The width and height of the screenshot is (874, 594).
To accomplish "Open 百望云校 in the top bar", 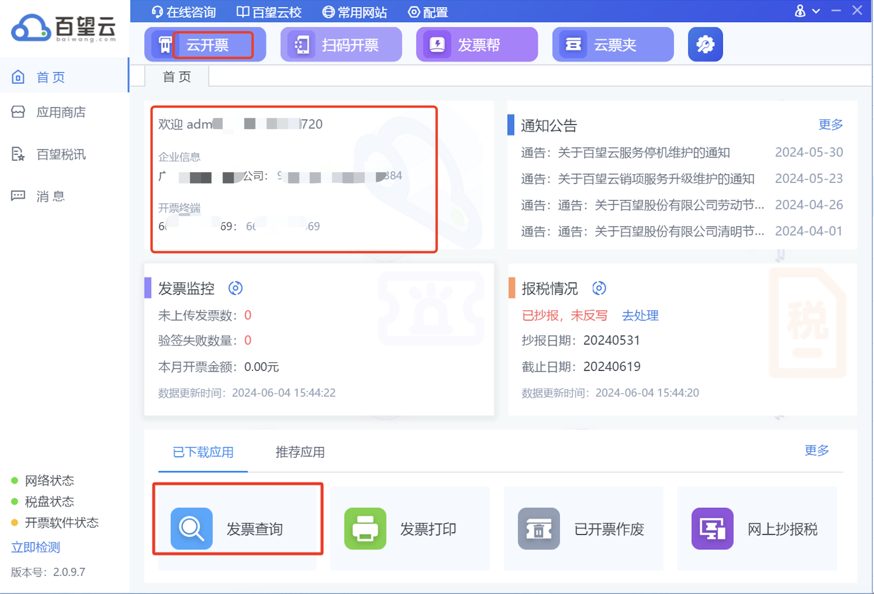I will pyautogui.click(x=269, y=12).
